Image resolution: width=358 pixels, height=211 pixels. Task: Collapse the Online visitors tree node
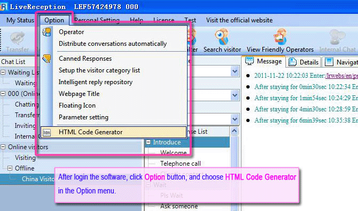tap(3, 147)
